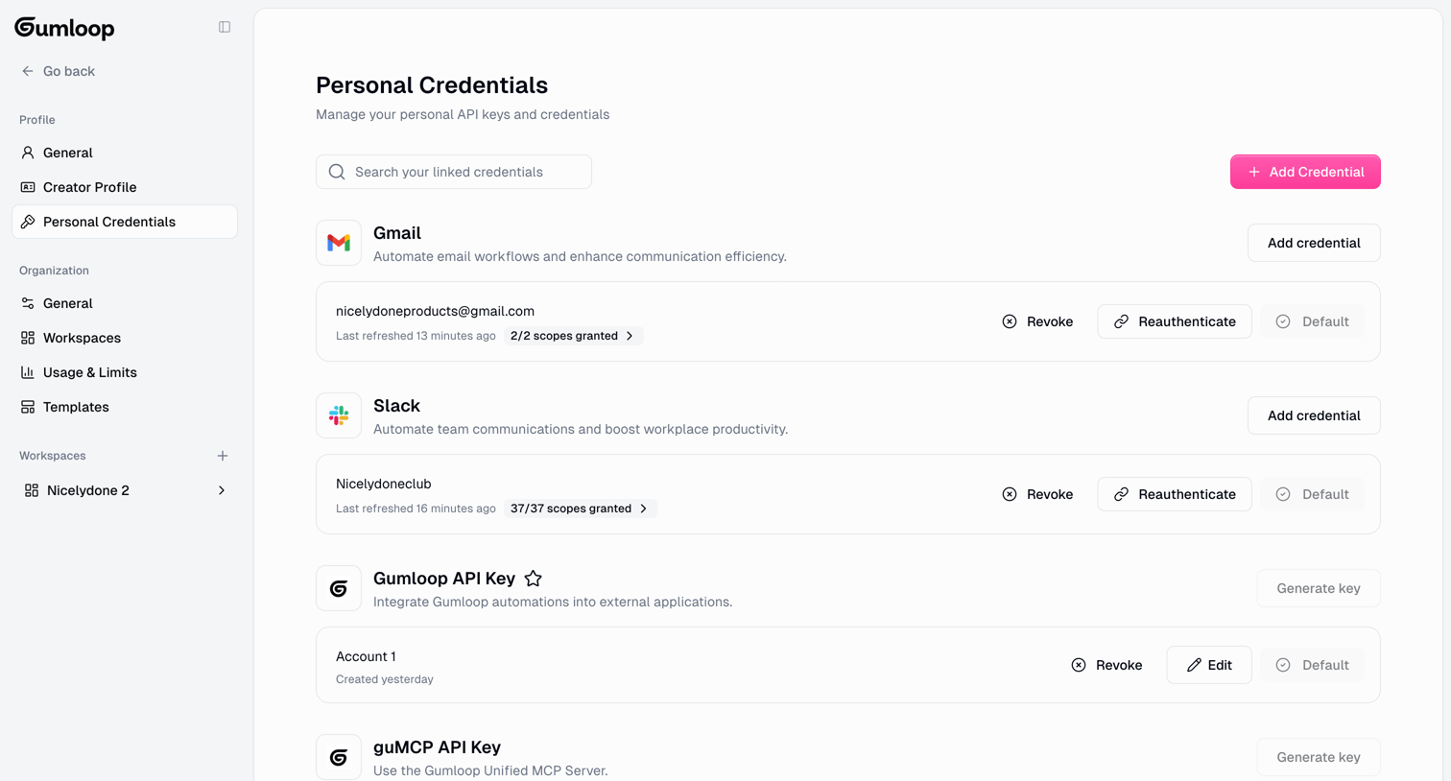Image resolution: width=1451 pixels, height=781 pixels.
Task: Click the Gumloop logo
Action: coord(64,28)
